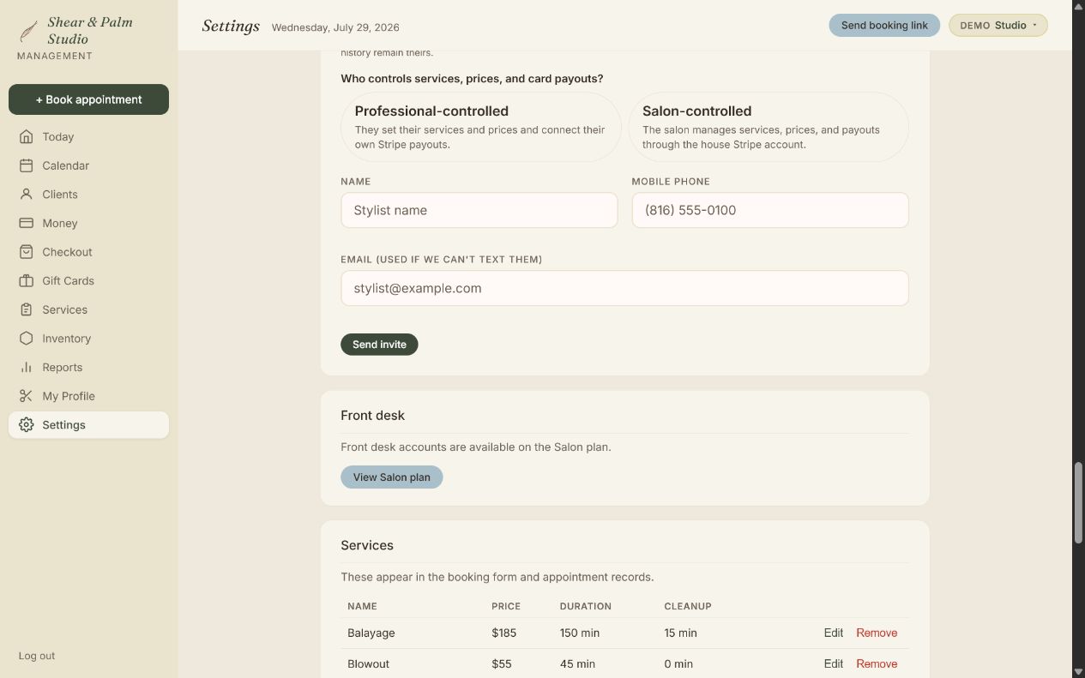The width and height of the screenshot is (1085, 678).
Task: Select the Professional-controlled option
Action: [480, 127]
